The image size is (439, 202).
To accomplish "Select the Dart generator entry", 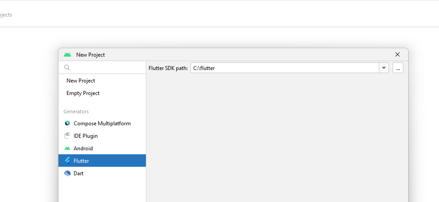I will pyautogui.click(x=102, y=173).
